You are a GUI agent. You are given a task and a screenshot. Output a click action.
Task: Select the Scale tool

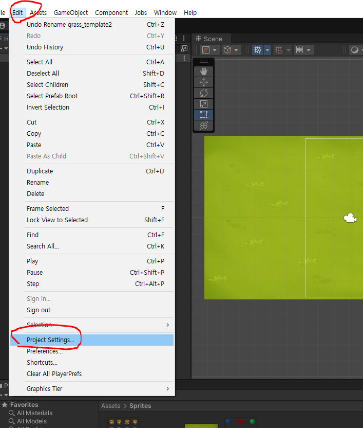coord(203,104)
